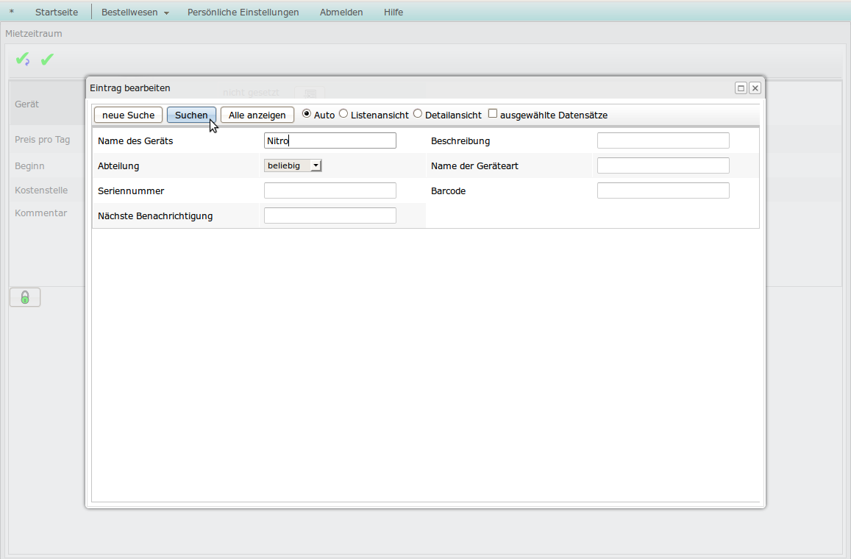The width and height of the screenshot is (851, 559).
Task: Click the plain green checkmark icon
Action: coord(47,60)
